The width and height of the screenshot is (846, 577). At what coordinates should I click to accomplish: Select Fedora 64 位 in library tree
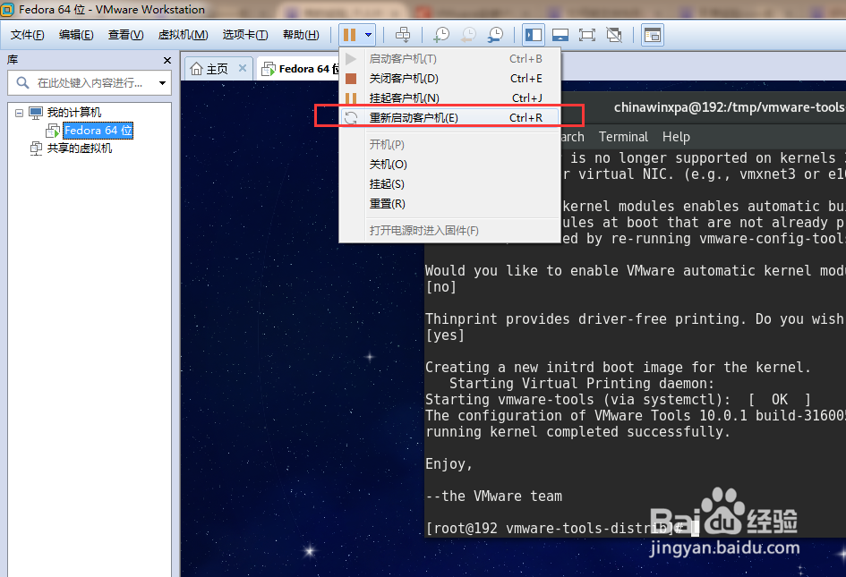[x=98, y=131]
